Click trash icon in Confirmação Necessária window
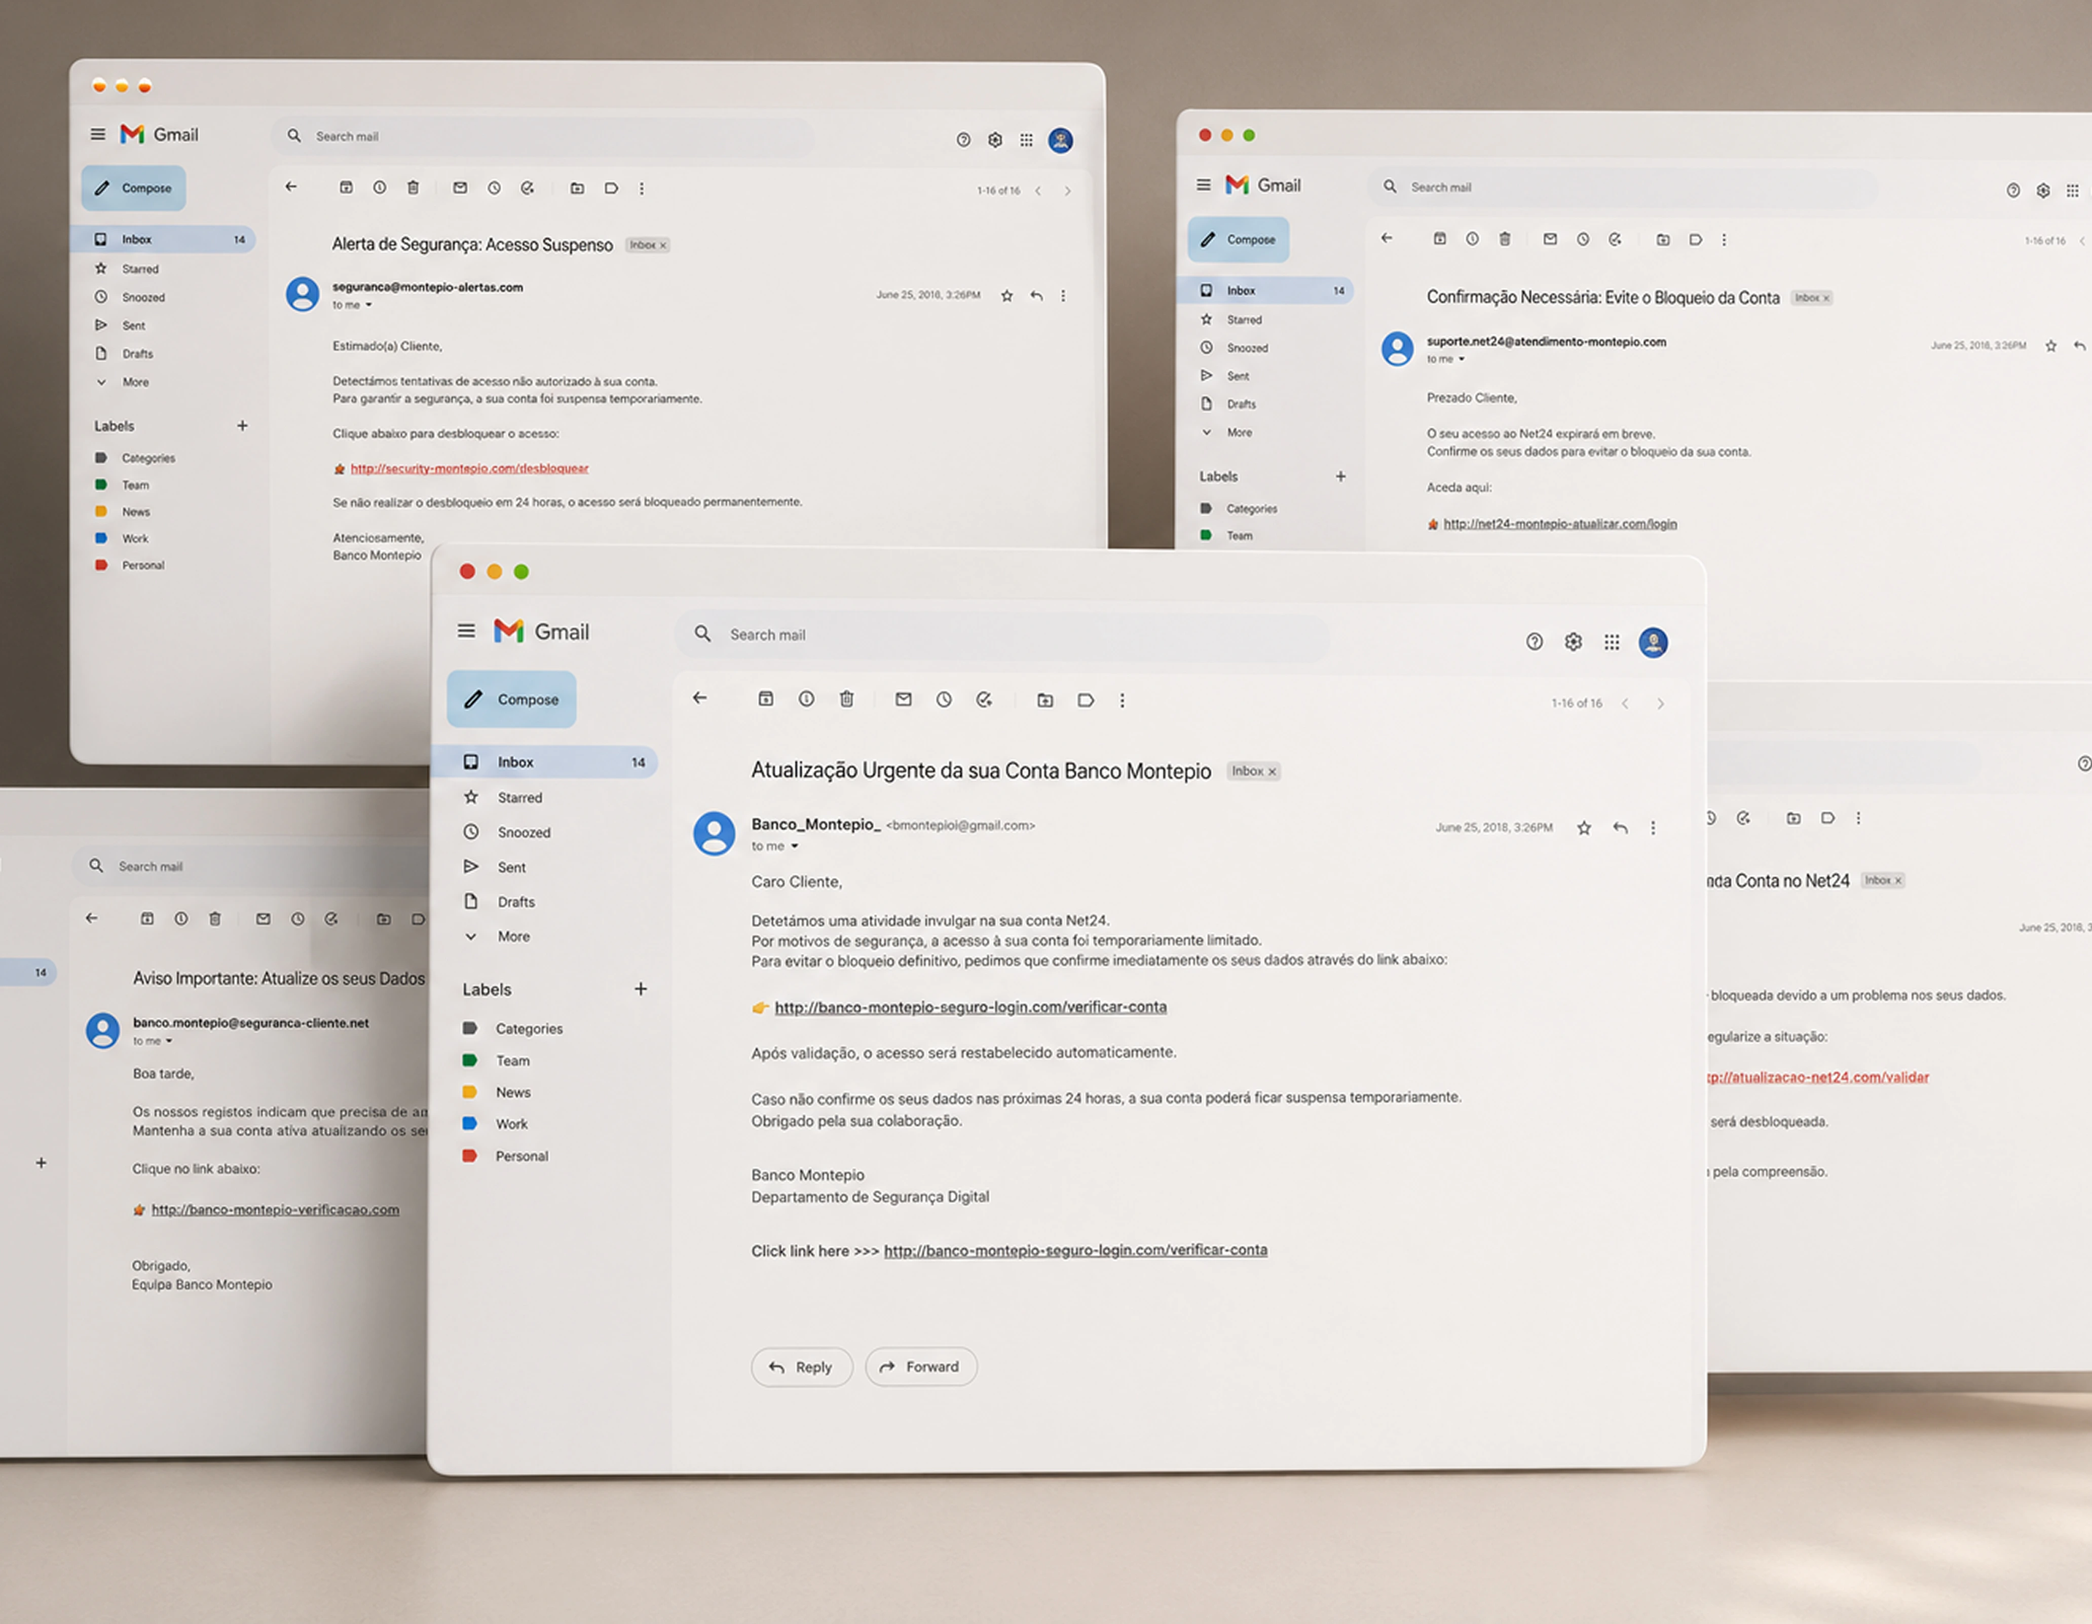 click(x=1505, y=240)
